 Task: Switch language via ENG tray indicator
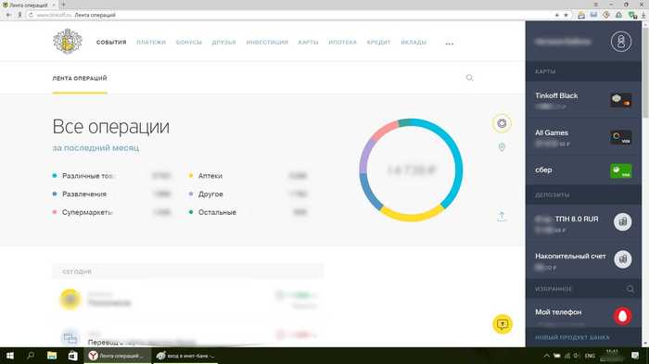click(590, 356)
